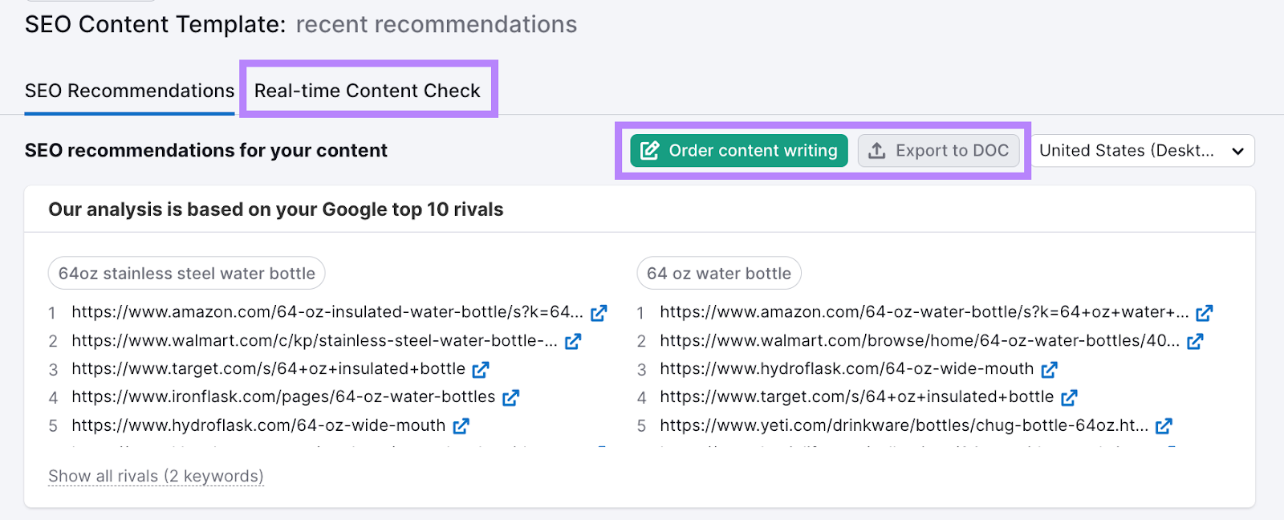1284x520 pixels.
Task: Switch to the Real-time Content Check tab
Action: point(368,90)
